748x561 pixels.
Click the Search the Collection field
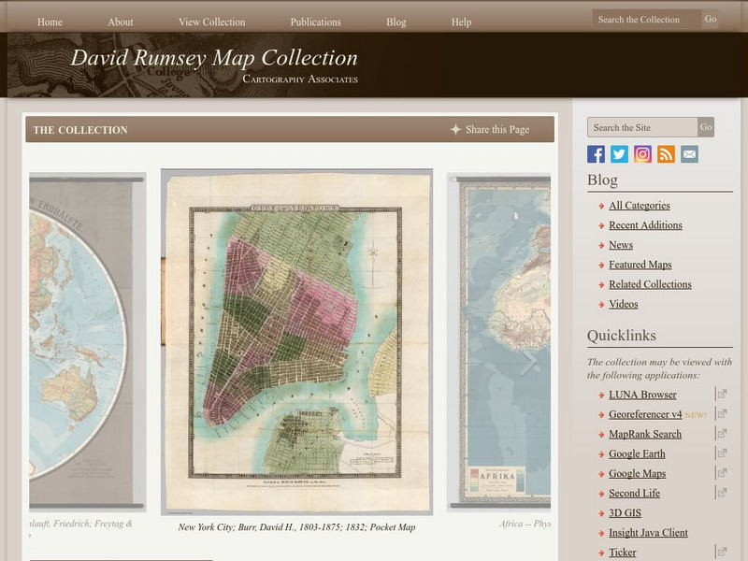[x=645, y=20]
